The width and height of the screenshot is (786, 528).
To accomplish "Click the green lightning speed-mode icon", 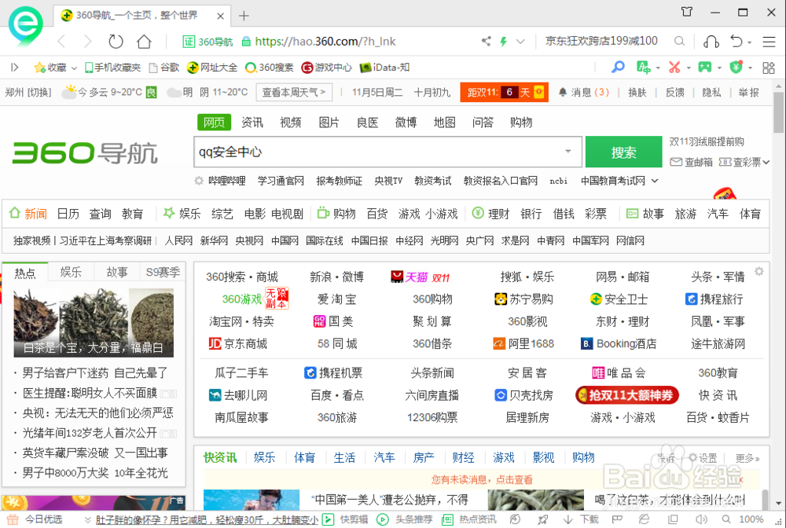I will pos(503,42).
